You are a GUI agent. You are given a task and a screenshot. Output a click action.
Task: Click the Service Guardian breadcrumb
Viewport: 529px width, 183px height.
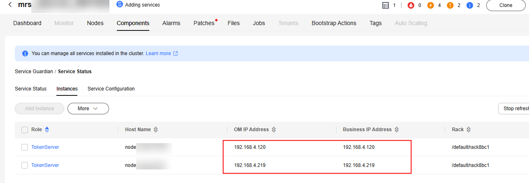(34, 72)
